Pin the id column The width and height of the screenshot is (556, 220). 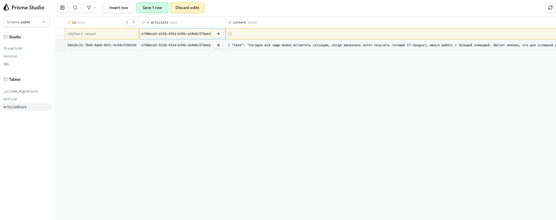coord(127,22)
